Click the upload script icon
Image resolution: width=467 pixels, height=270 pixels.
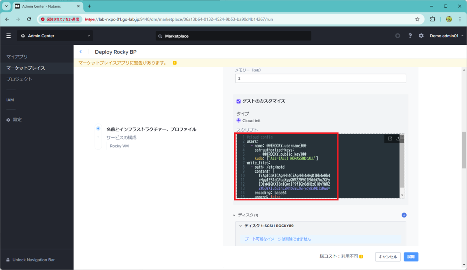click(x=398, y=139)
